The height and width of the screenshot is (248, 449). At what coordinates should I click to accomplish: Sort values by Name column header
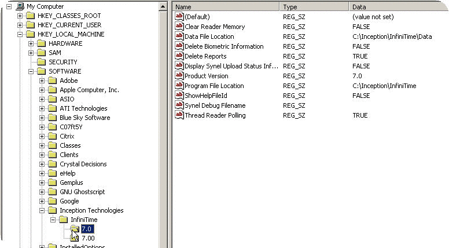pyautogui.click(x=226, y=7)
